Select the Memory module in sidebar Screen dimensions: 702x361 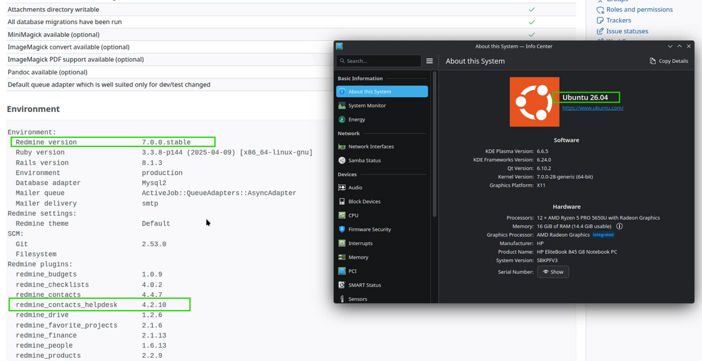[x=382, y=257]
